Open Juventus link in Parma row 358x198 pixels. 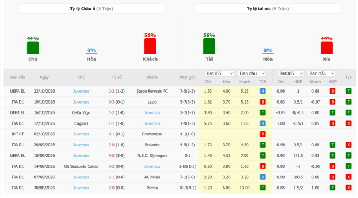81,188
